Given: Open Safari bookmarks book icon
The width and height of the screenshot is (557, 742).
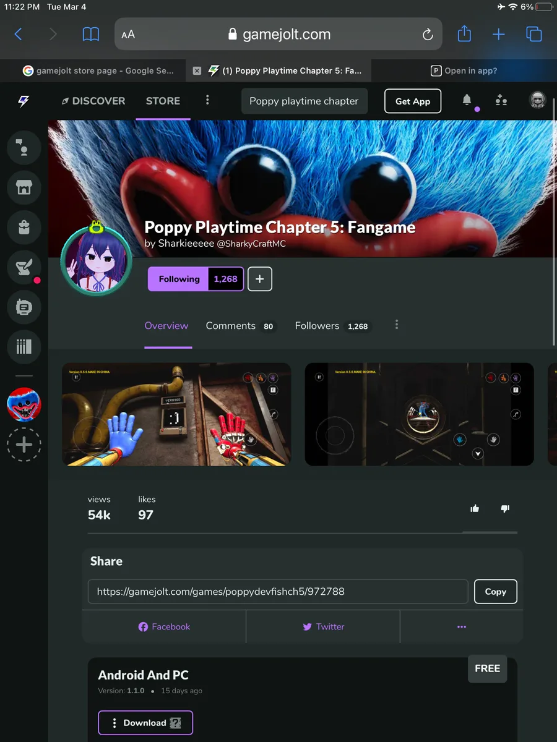Looking at the screenshot, I should coord(91,35).
